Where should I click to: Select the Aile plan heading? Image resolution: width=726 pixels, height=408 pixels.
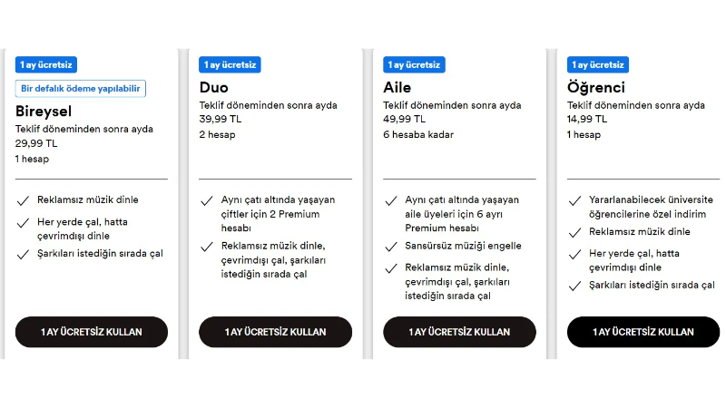tap(397, 87)
